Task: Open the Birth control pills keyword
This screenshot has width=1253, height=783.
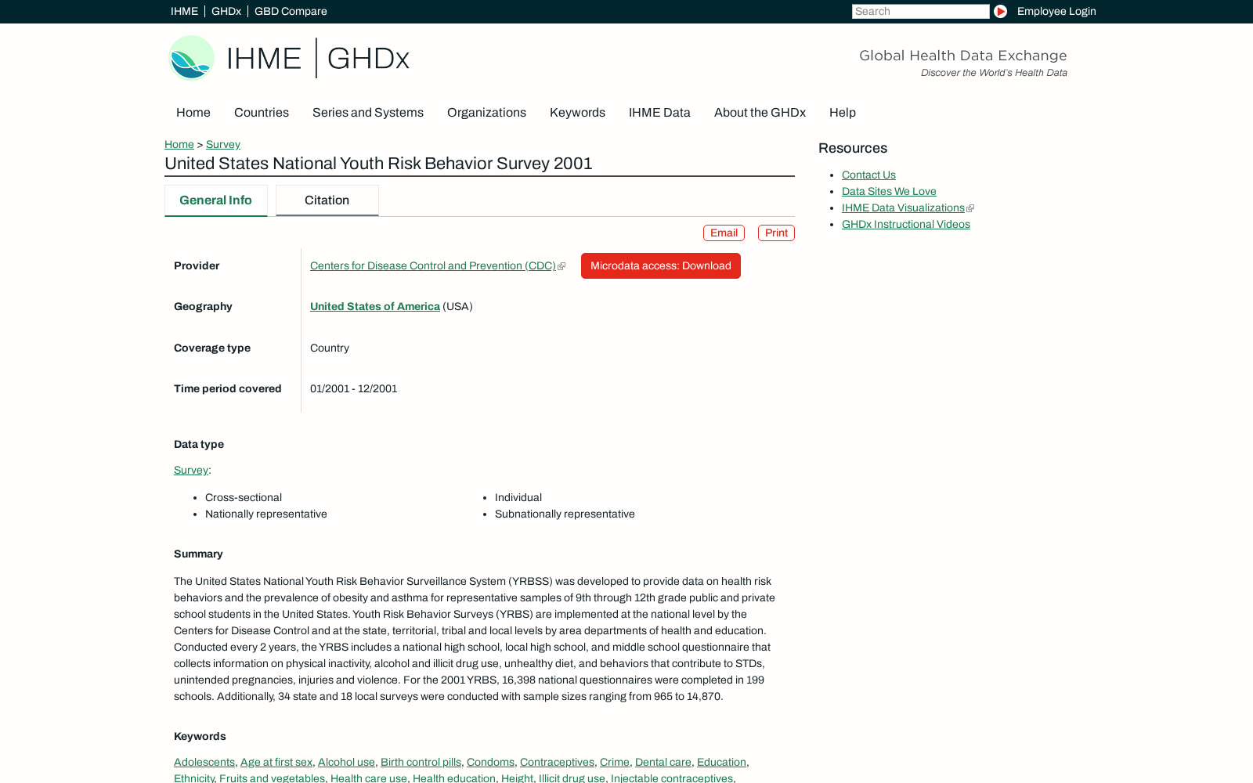Action: click(x=421, y=763)
